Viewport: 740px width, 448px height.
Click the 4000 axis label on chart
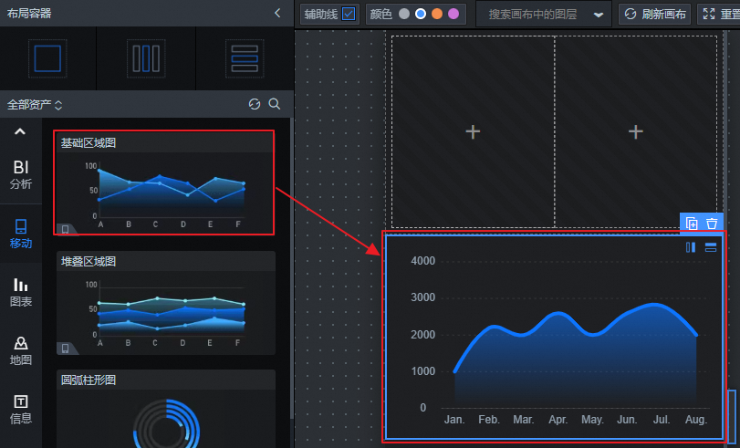tap(423, 261)
